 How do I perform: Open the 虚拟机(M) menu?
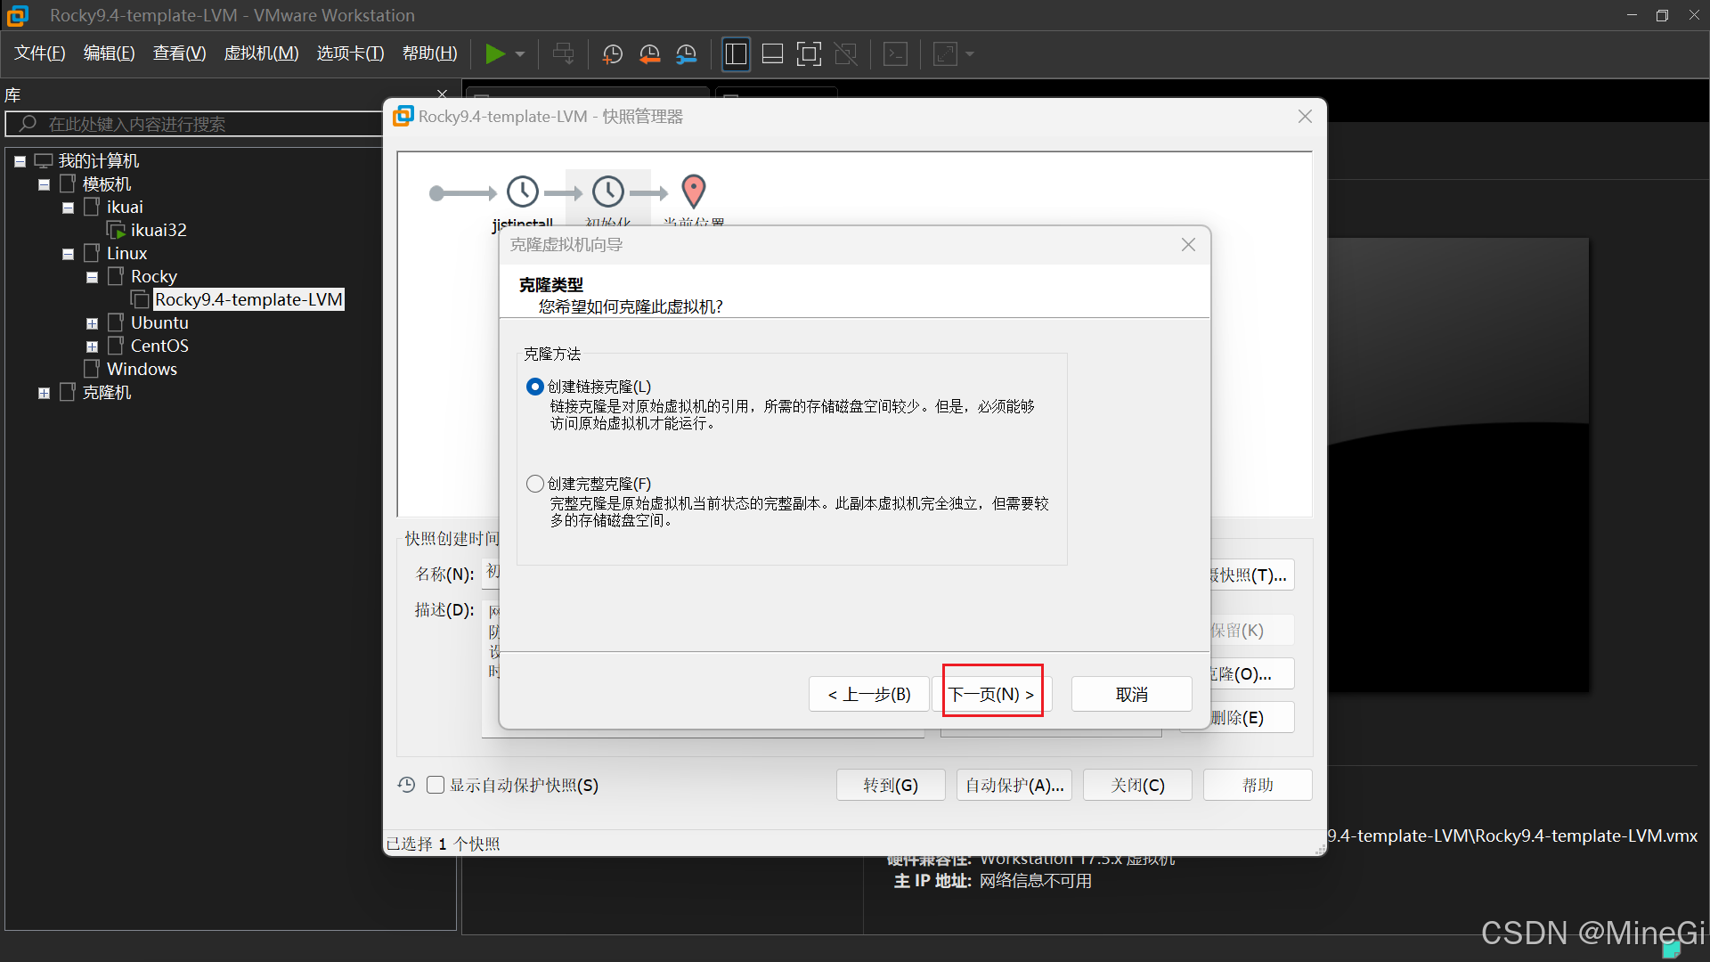click(x=261, y=53)
